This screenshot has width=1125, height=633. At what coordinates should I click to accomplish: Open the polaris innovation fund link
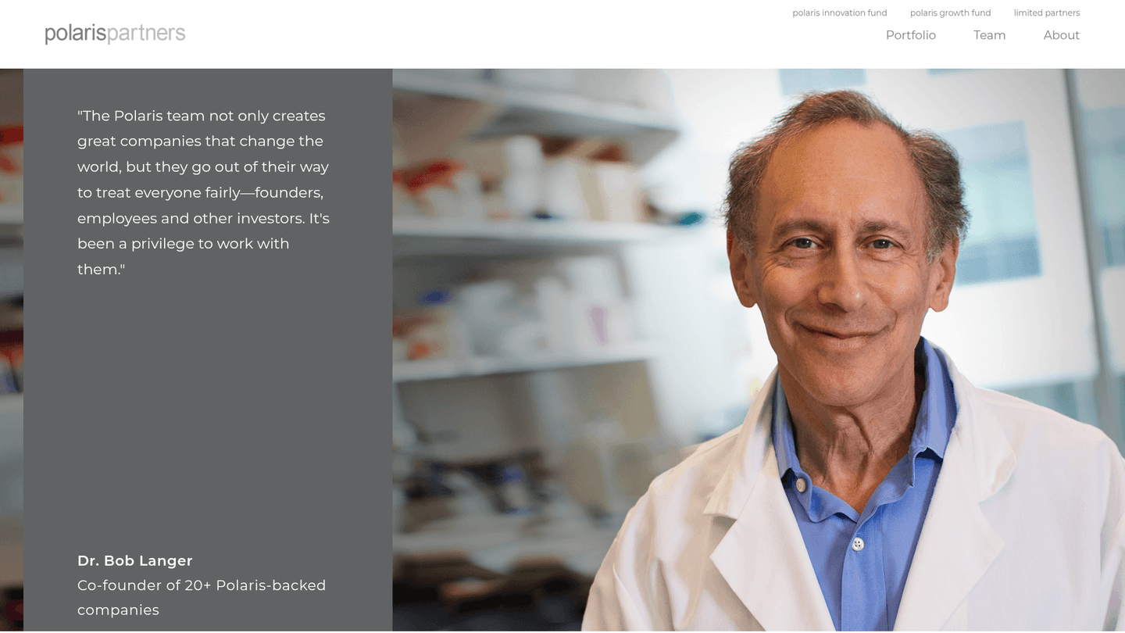(x=839, y=13)
